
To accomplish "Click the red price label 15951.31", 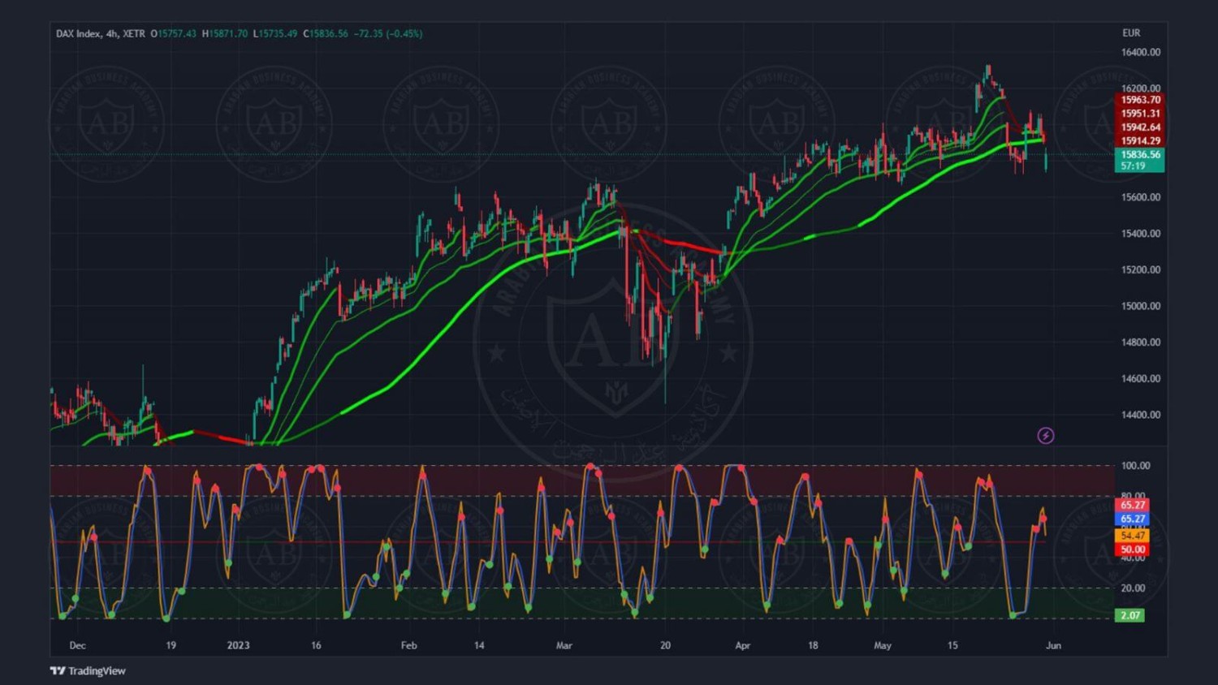I will point(1140,114).
